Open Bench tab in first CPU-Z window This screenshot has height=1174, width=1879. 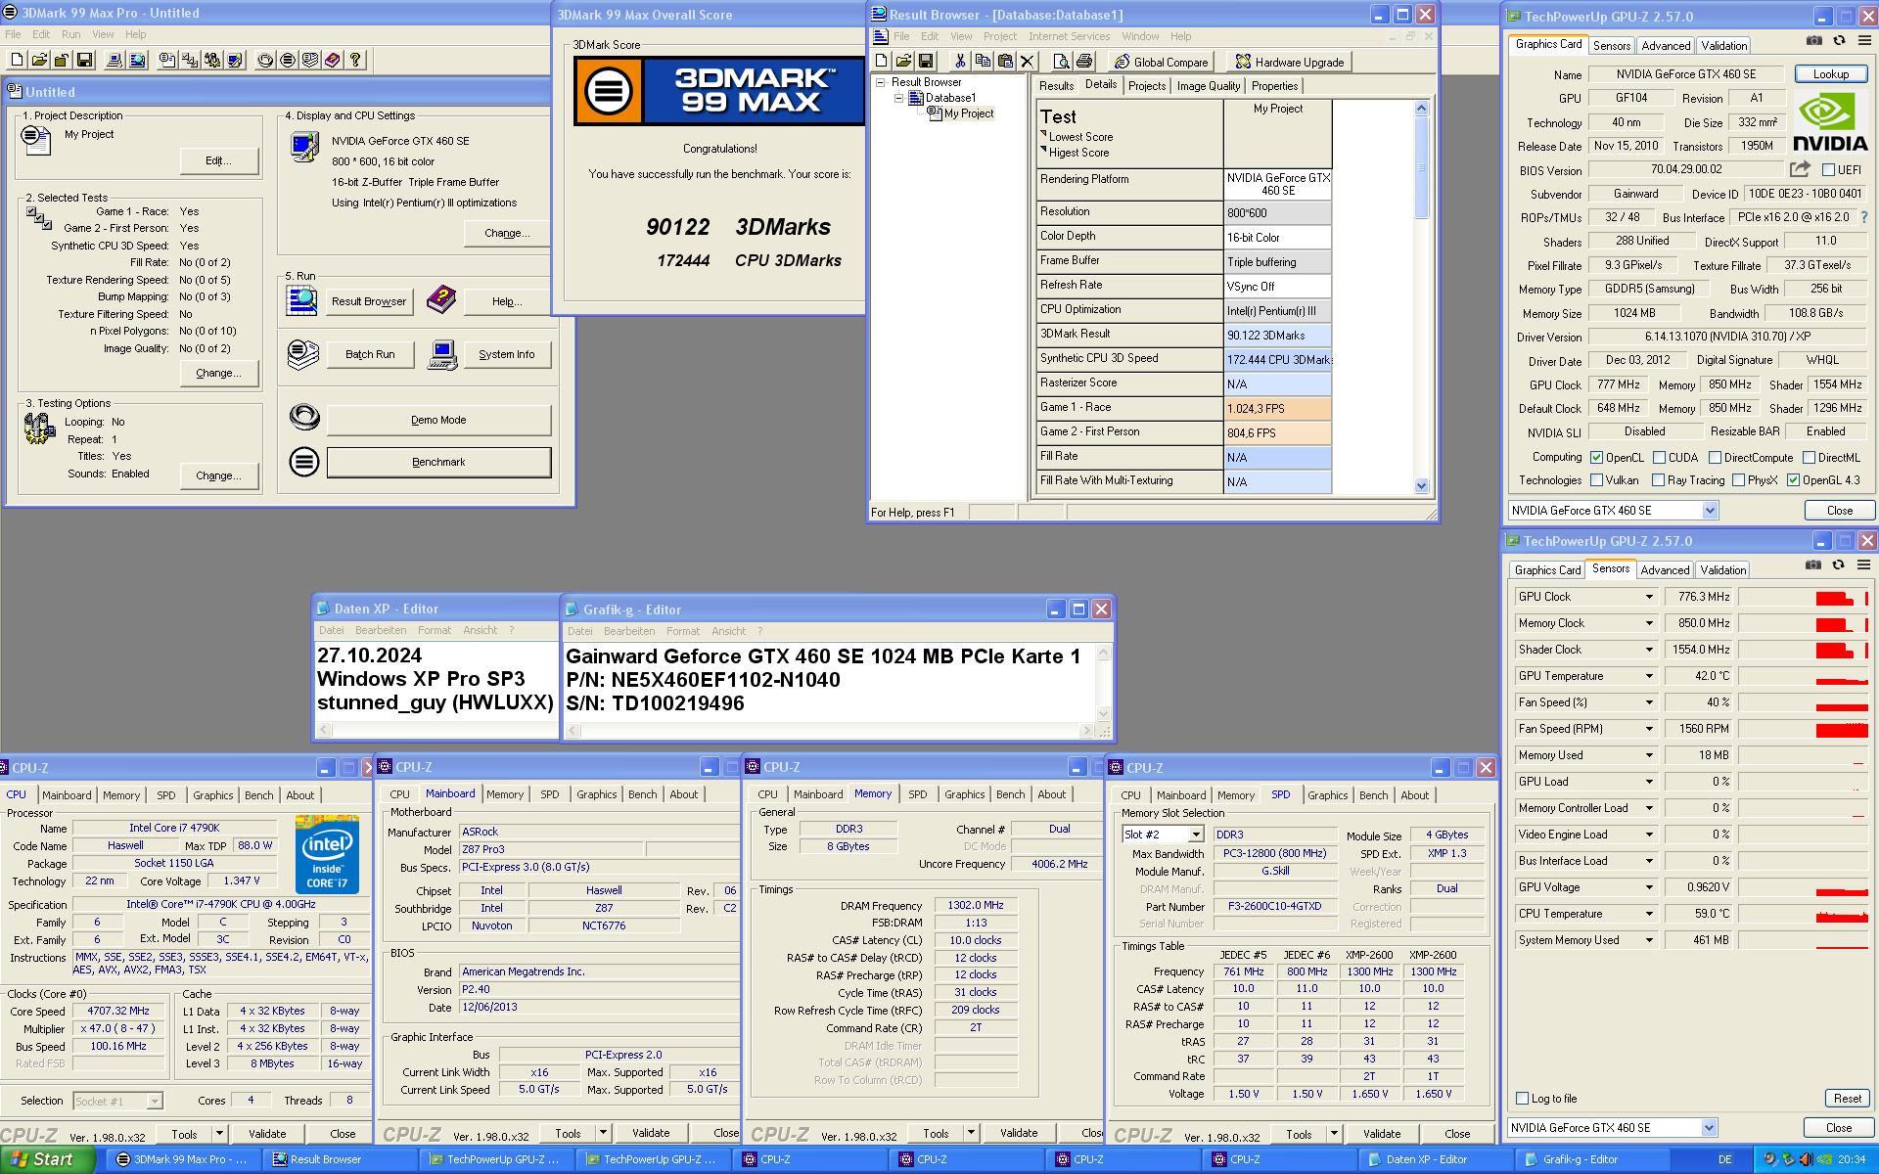[259, 795]
